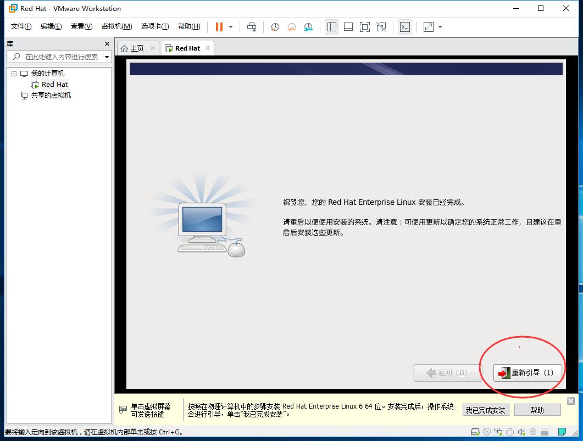Click the status text mentioning Ctrl+G
Screen dimensions: 583x441
[94, 432]
